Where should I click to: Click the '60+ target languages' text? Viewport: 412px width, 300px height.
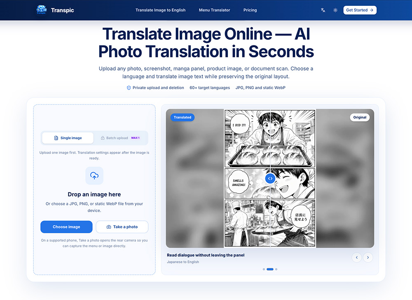click(210, 87)
